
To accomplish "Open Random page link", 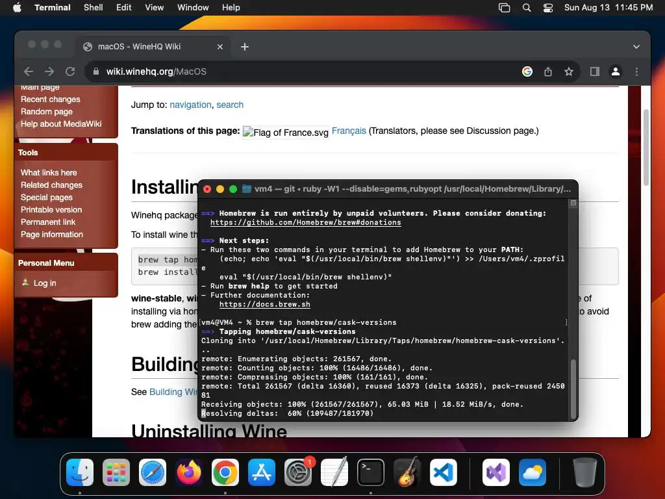I will click(x=47, y=112).
